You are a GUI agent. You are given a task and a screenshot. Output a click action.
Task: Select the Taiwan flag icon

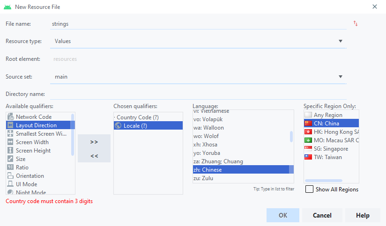(x=308, y=157)
